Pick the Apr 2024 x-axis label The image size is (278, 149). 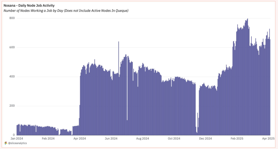click(80, 138)
